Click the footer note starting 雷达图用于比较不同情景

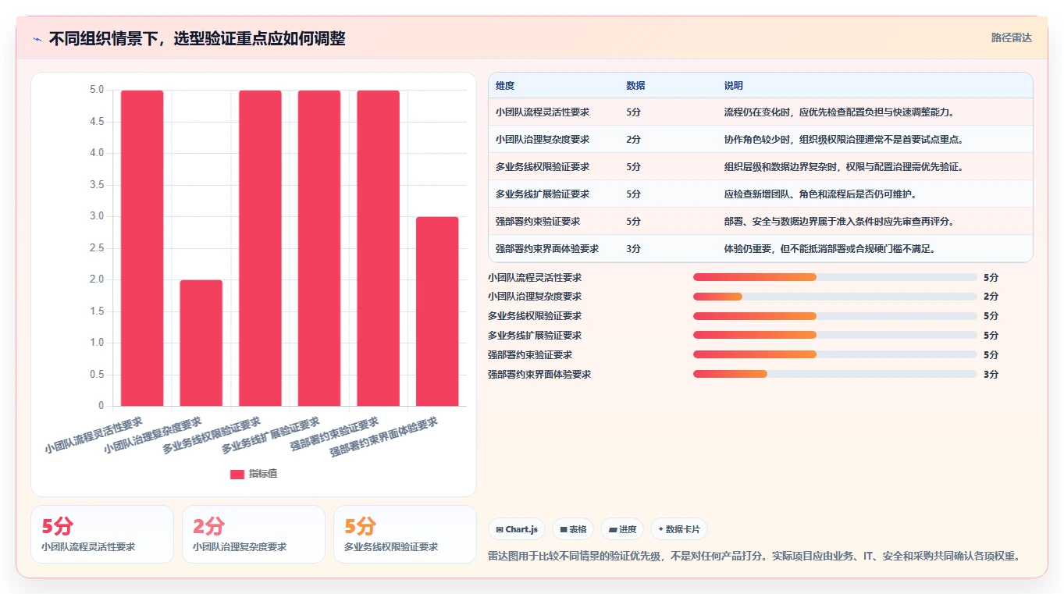tap(755, 557)
